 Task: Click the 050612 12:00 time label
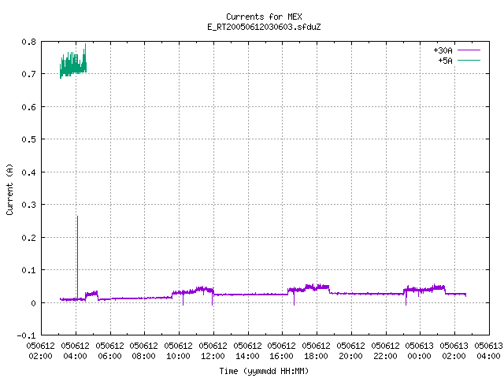213,351
